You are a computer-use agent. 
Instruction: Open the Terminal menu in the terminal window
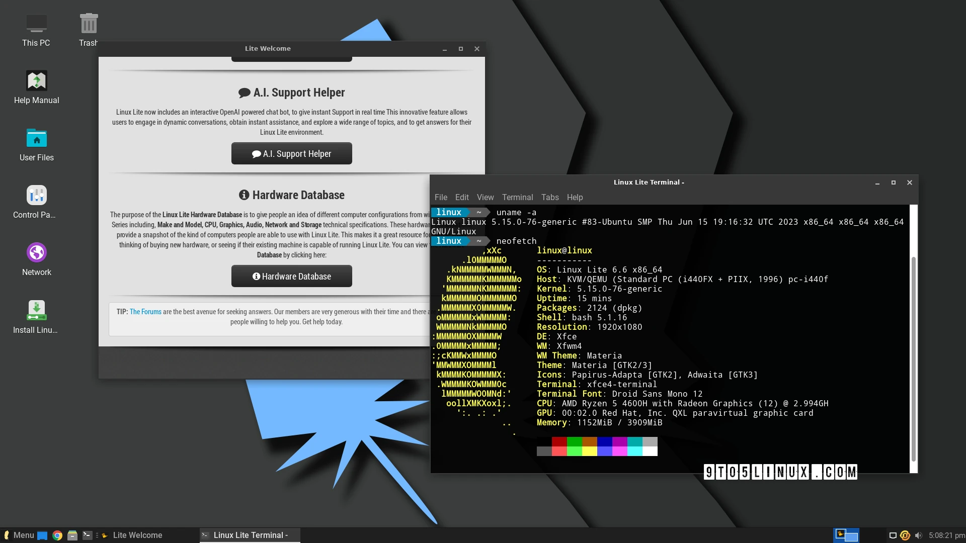(517, 197)
